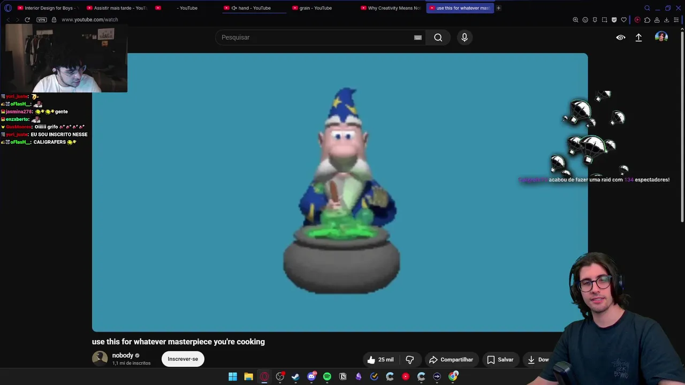
Task: Click the upload arrow icon in header
Action: pos(638,37)
